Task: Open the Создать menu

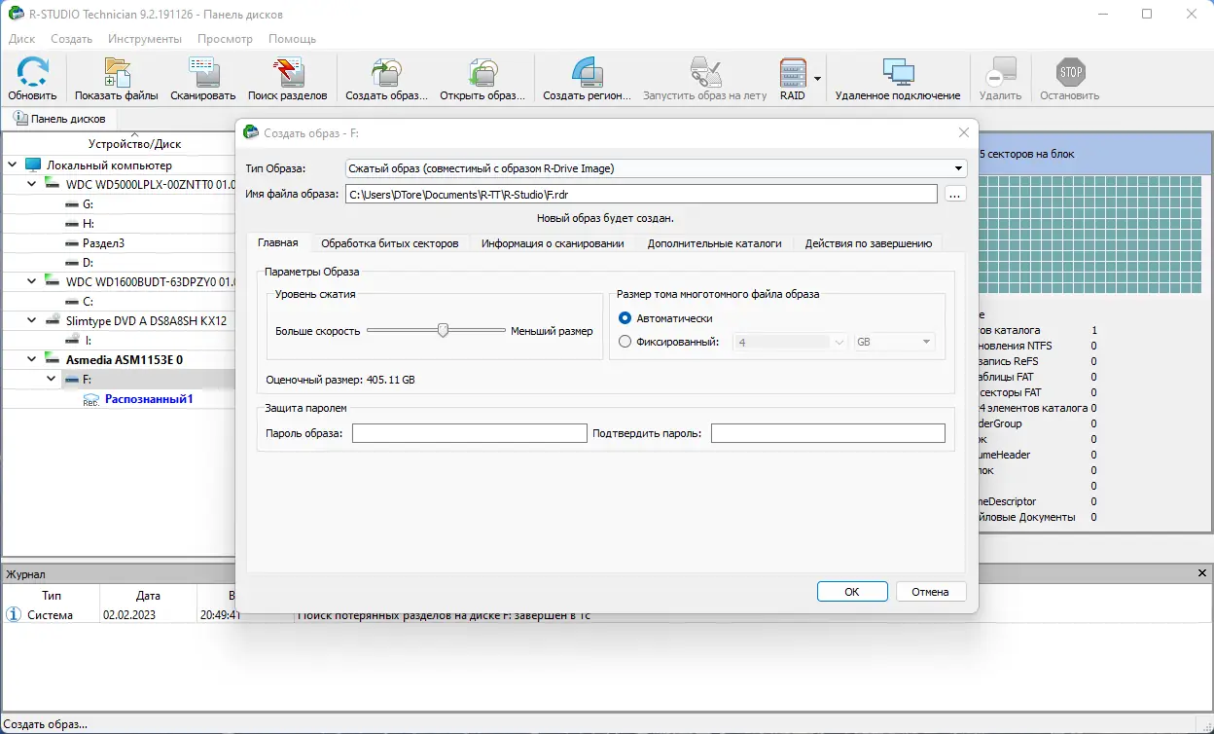Action: point(71,39)
